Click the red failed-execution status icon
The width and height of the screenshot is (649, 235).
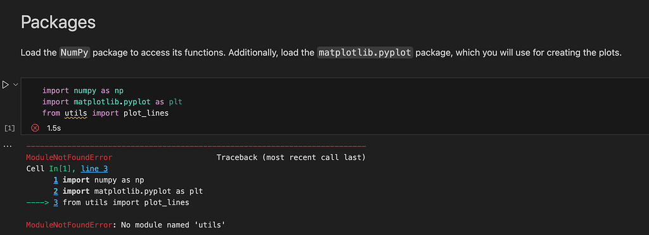click(35, 128)
